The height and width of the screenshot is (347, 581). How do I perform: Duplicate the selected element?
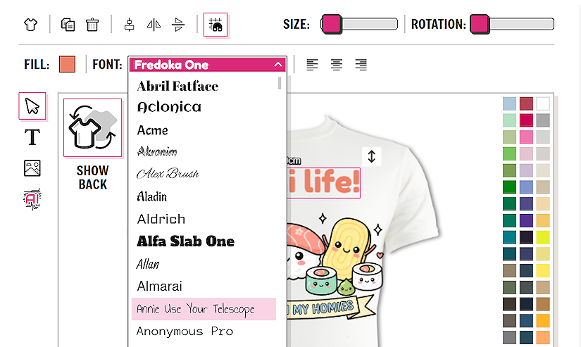(68, 25)
